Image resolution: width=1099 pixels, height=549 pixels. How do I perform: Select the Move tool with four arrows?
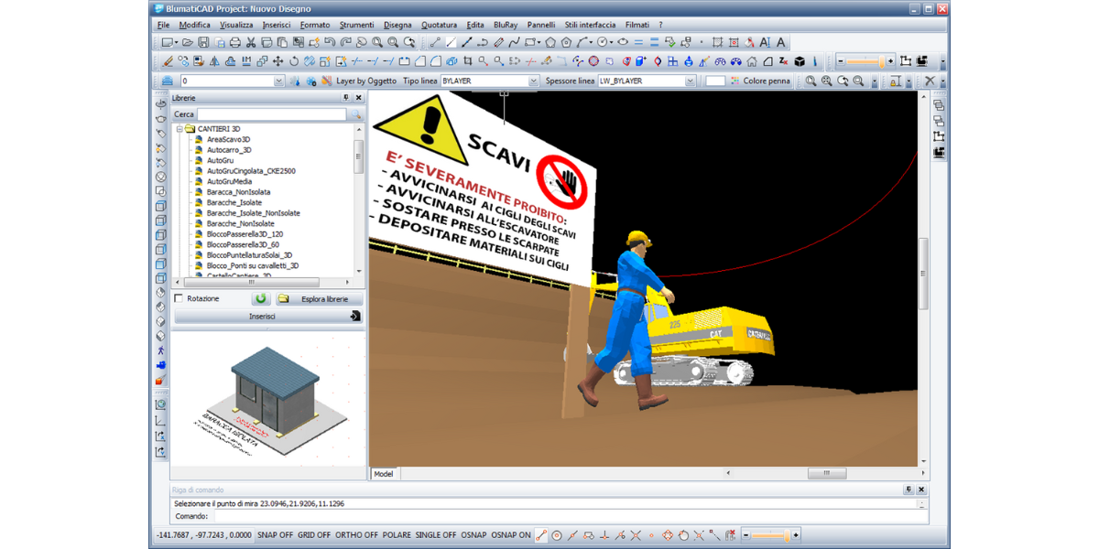coord(278,61)
